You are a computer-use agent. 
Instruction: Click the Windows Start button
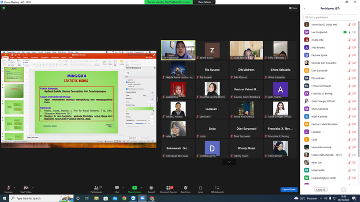[4, 198]
